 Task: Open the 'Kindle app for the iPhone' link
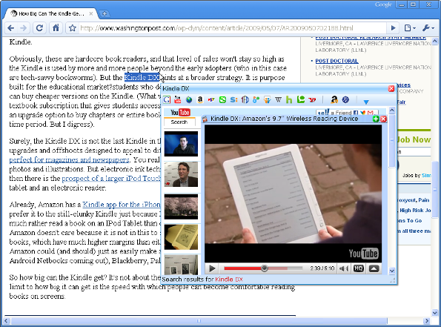(122, 205)
